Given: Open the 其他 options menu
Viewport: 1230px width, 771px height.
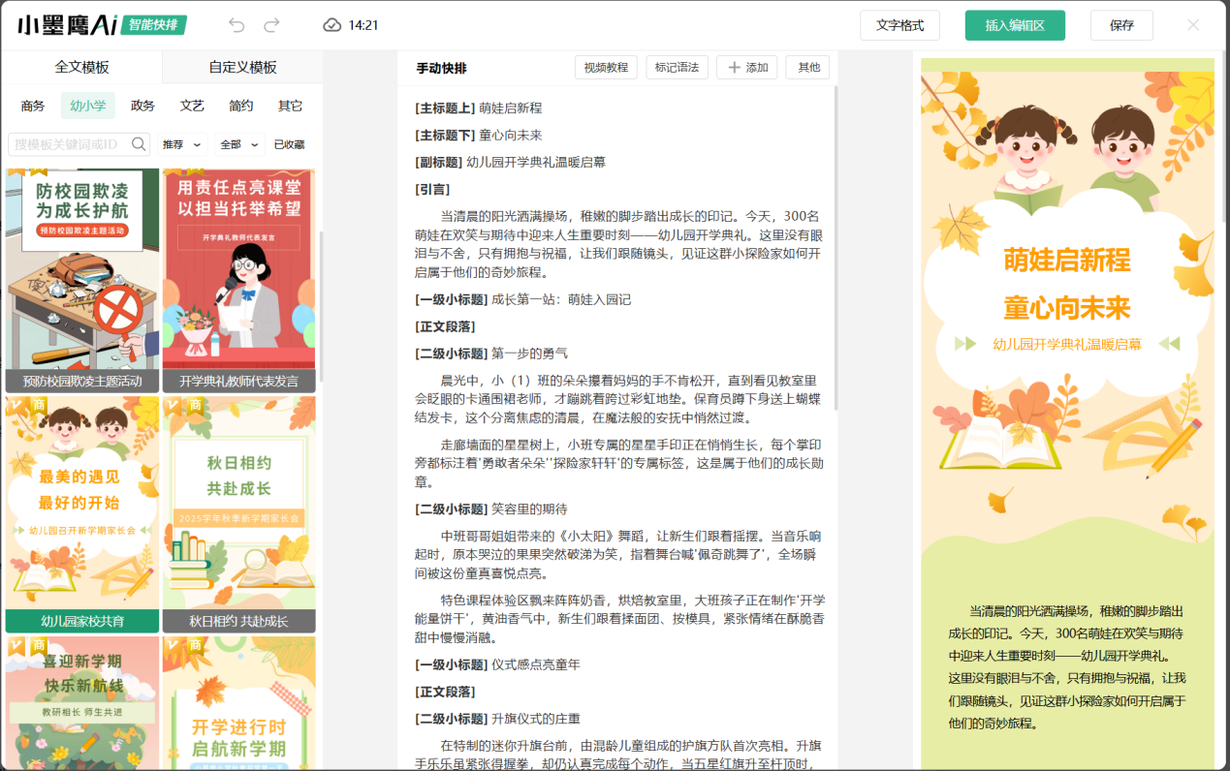Looking at the screenshot, I should coord(808,68).
